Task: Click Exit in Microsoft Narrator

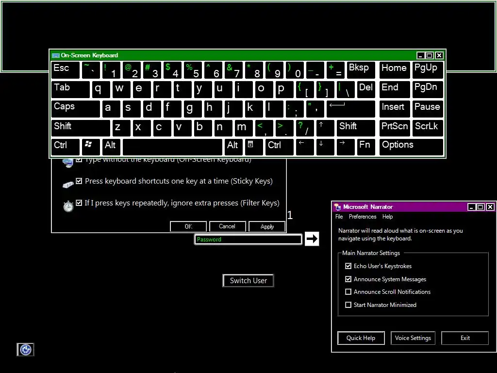Action: [465, 338]
